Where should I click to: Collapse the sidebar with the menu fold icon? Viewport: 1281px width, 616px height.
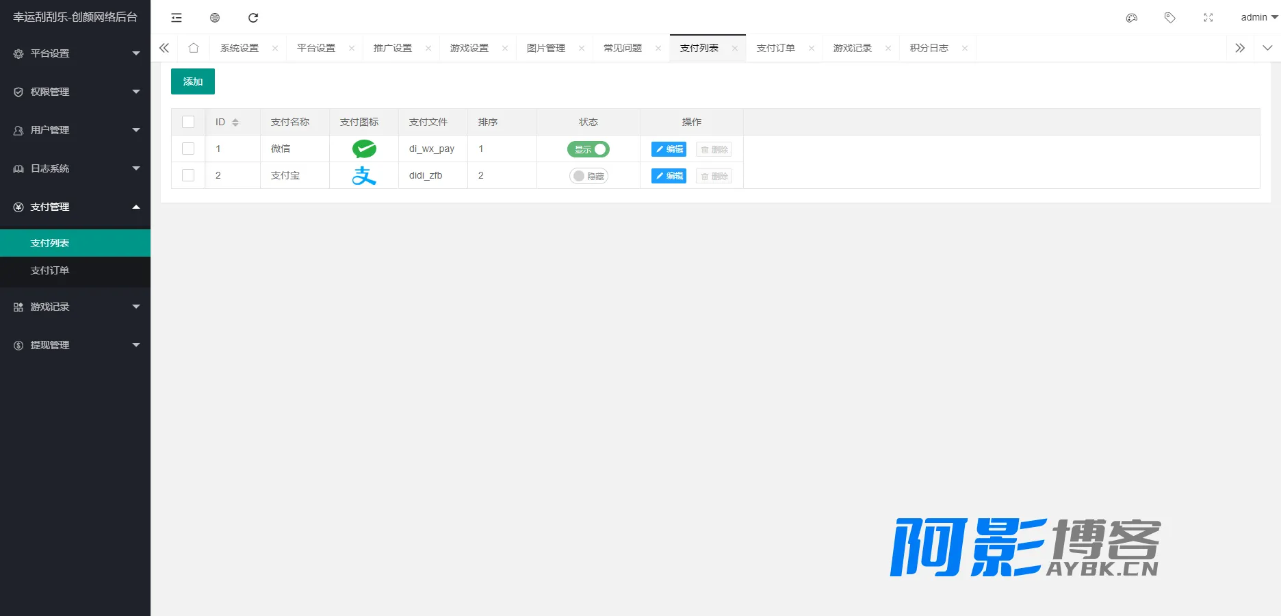pyautogui.click(x=177, y=18)
